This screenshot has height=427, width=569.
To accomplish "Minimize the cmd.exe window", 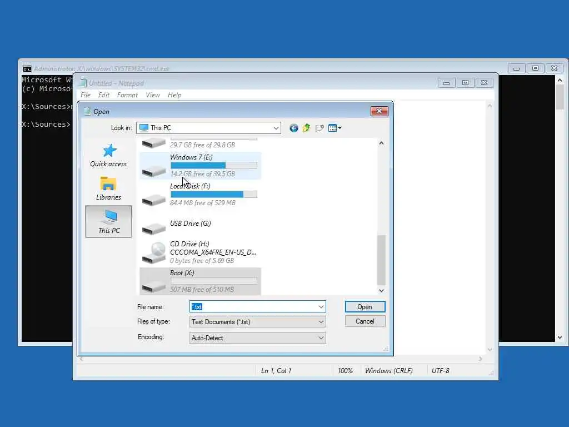I will (516, 68).
